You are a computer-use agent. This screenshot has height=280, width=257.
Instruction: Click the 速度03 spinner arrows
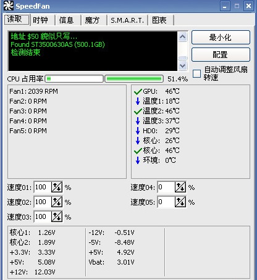[x=57, y=216]
